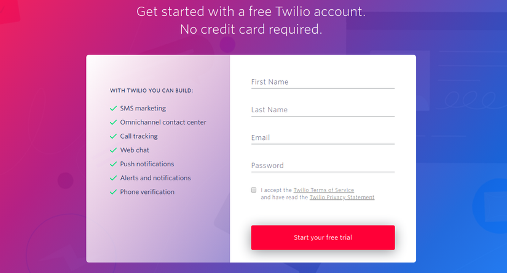
Task: Click the checkmark beside SMS marketing
Action: pos(113,109)
